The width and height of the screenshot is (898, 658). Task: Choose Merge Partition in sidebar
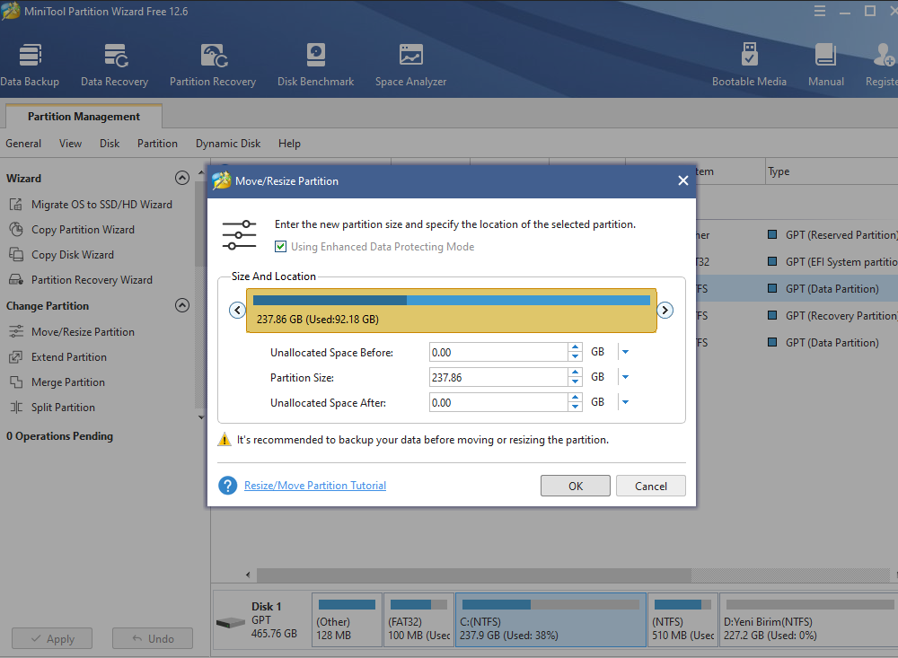click(57, 382)
